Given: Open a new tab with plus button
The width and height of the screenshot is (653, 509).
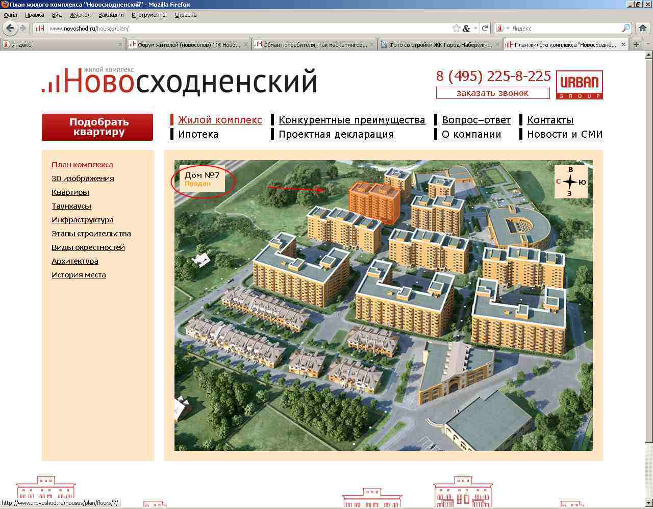Looking at the screenshot, I should pyautogui.click(x=636, y=44).
